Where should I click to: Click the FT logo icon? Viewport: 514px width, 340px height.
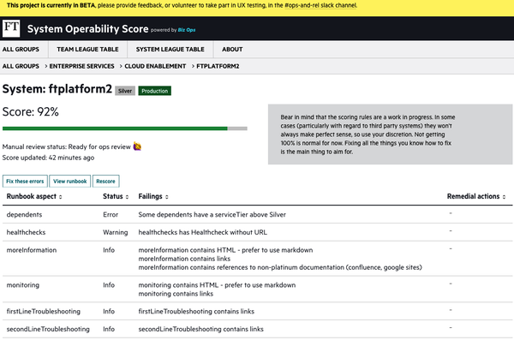(11, 28)
